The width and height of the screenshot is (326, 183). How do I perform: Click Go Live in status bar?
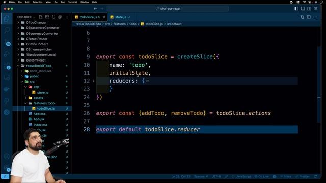pos(262,176)
